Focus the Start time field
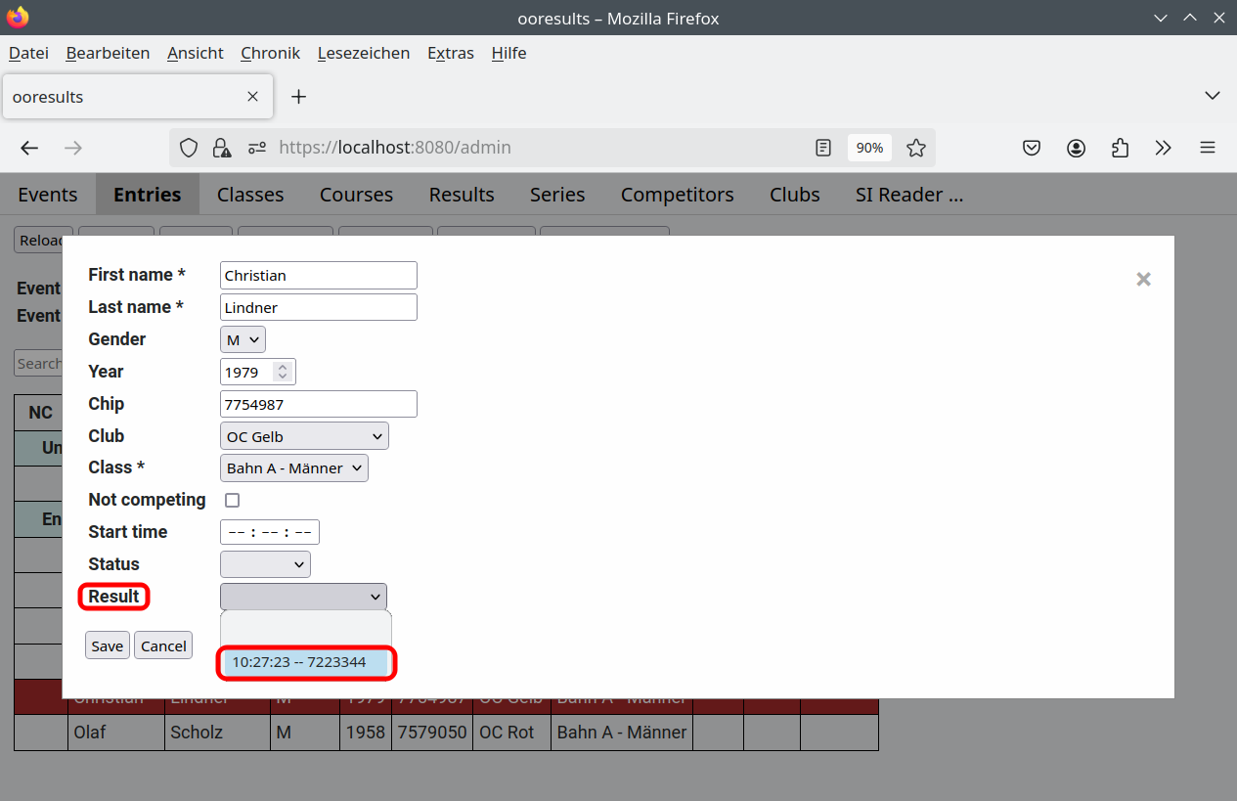Viewport: 1237px width, 801px height. tap(270, 532)
